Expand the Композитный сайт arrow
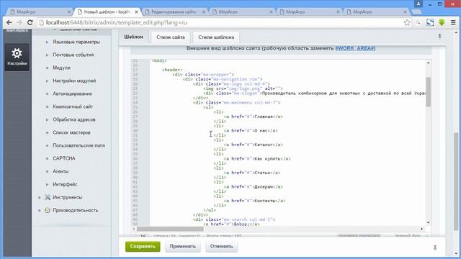This screenshot has width=461, height=259. [x=47, y=106]
